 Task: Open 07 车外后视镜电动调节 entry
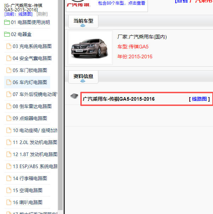(35, 94)
